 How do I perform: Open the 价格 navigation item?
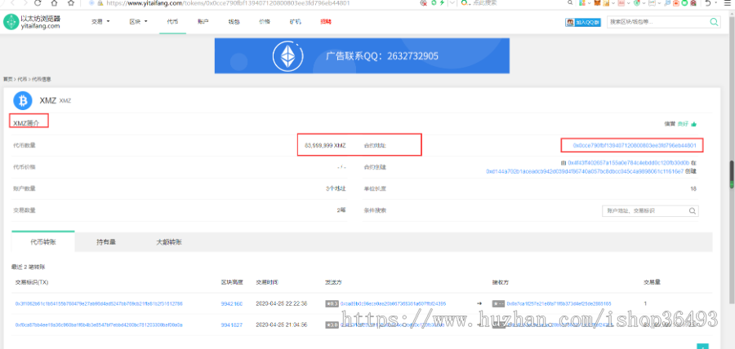[x=265, y=21]
